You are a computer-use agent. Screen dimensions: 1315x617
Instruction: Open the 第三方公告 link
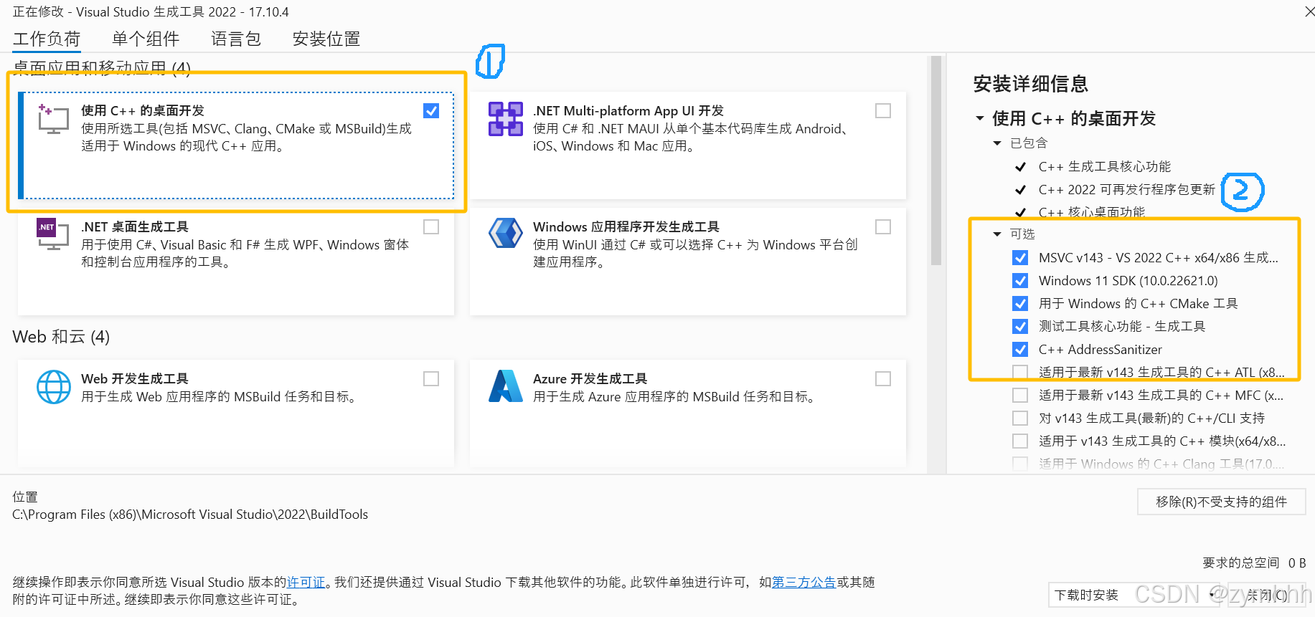point(803,583)
